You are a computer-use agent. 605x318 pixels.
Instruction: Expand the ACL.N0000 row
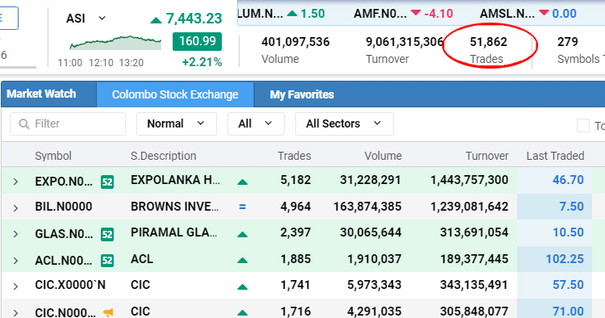pyautogui.click(x=15, y=261)
